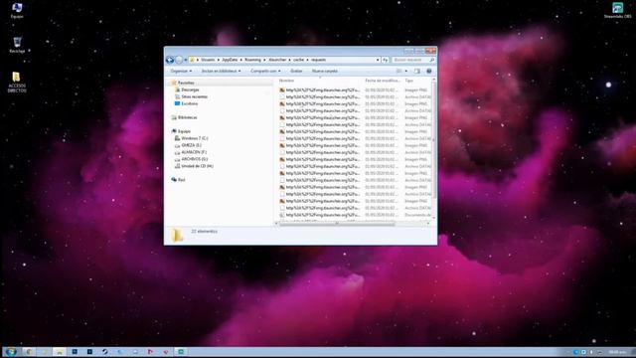
Task: Open the Equipo desktop icon
Action: click(x=17, y=10)
